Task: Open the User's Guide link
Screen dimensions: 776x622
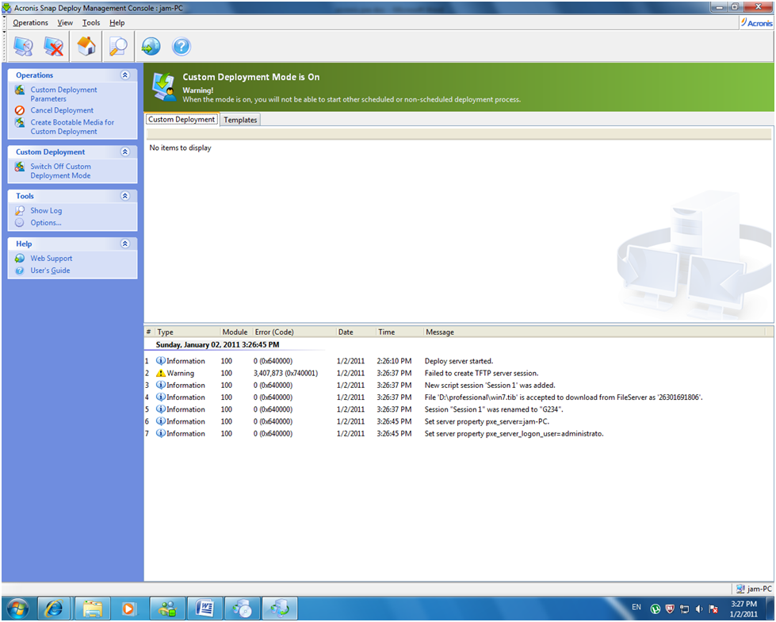Action: tap(49, 271)
